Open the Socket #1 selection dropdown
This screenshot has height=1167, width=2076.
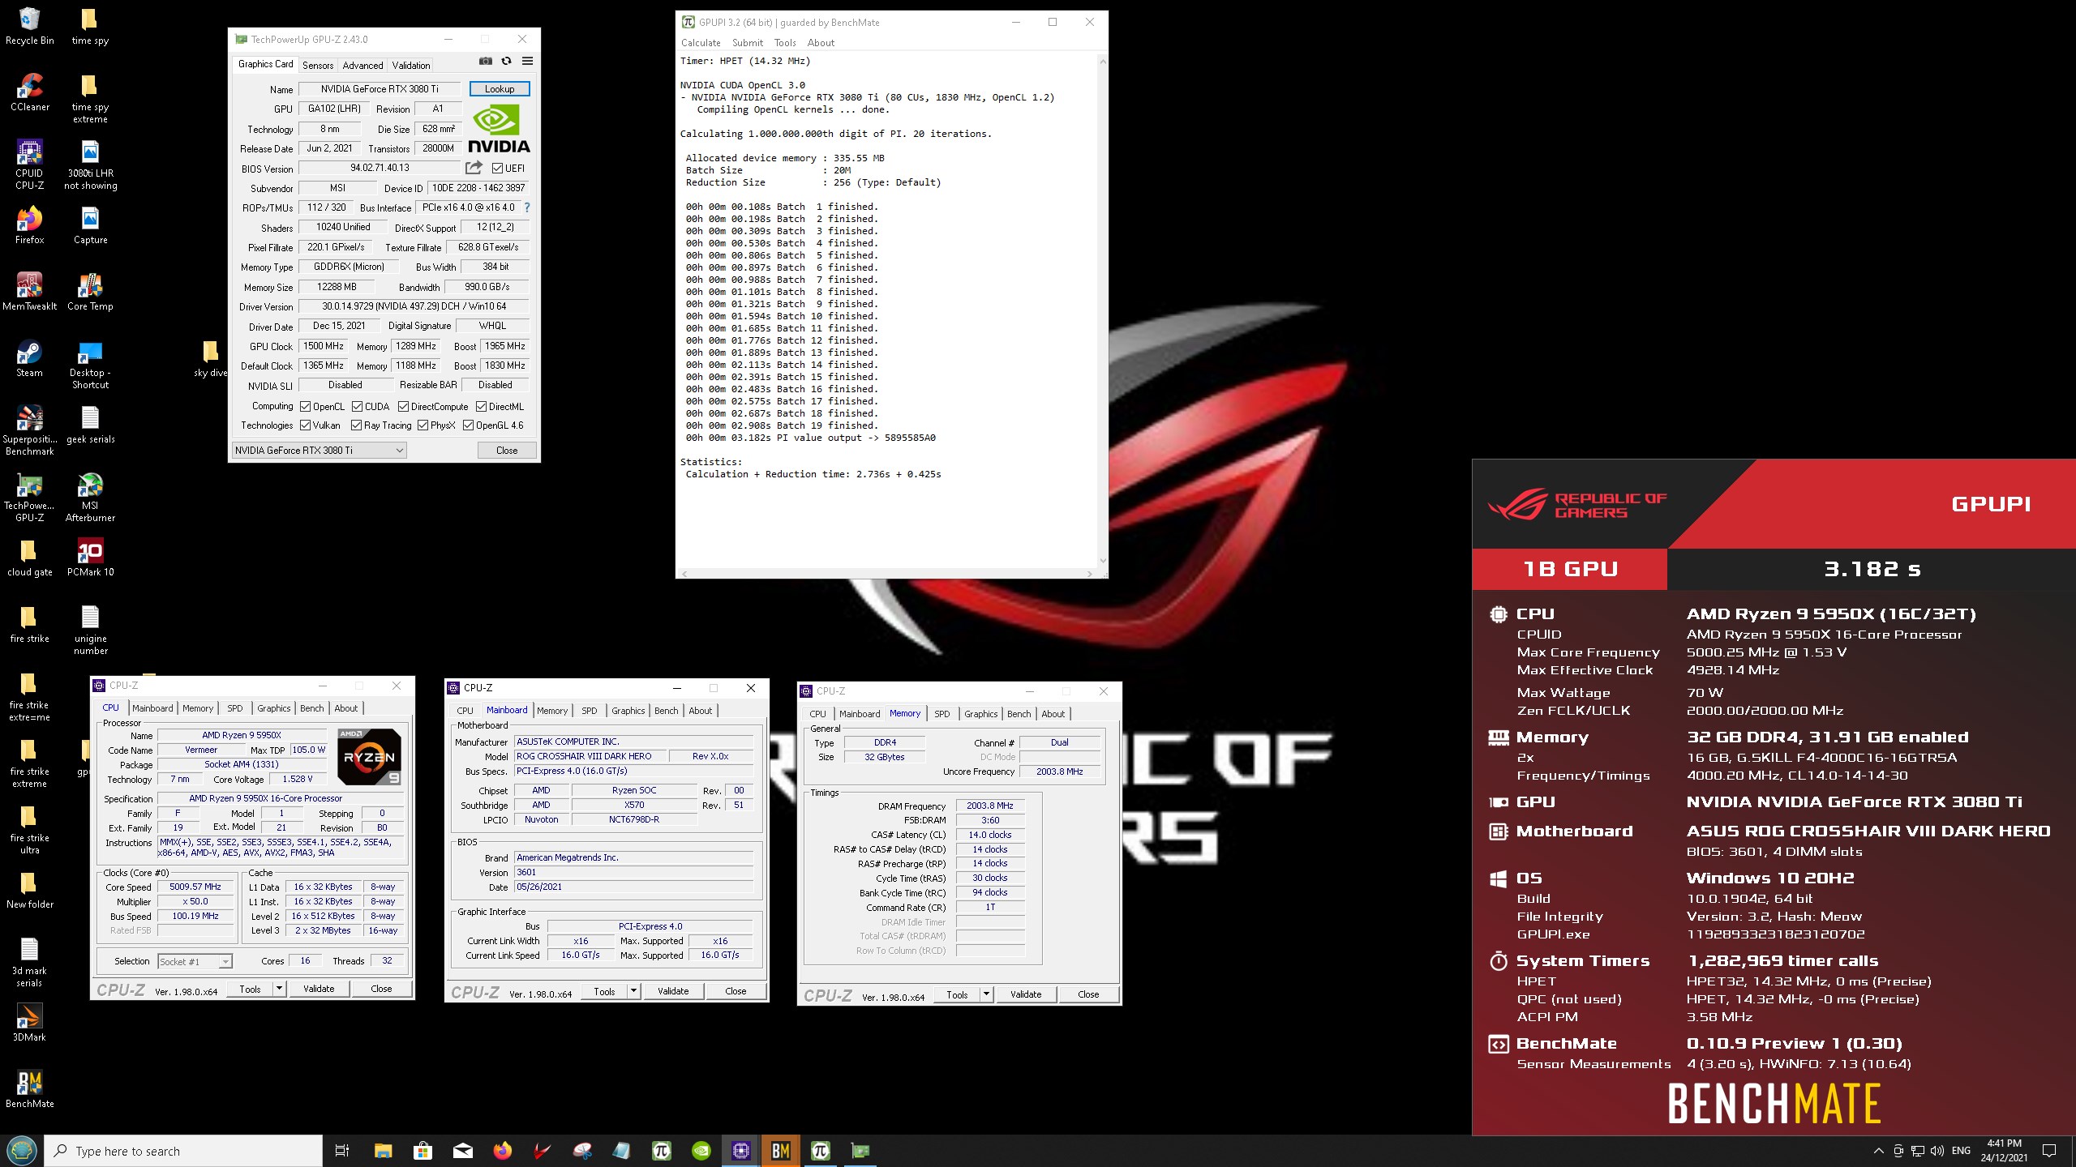(195, 962)
